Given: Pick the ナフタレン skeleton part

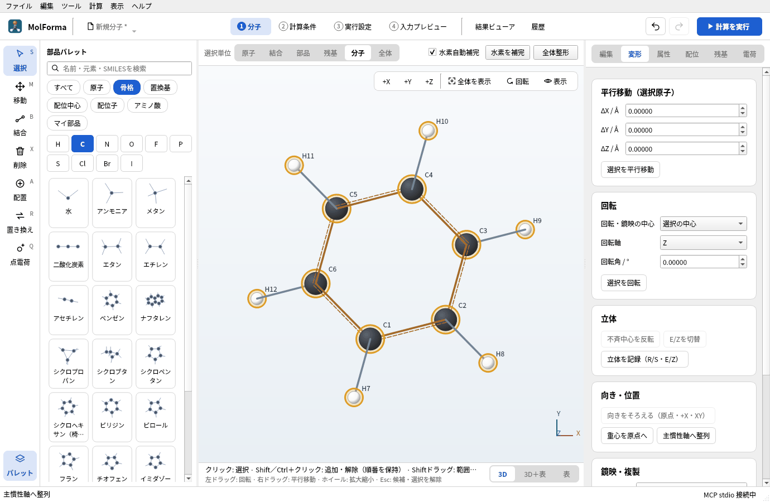Looking at the screenshot, I should [156, 310].
